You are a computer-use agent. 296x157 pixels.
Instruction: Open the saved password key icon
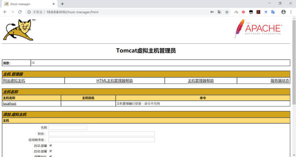click(212, 12)
